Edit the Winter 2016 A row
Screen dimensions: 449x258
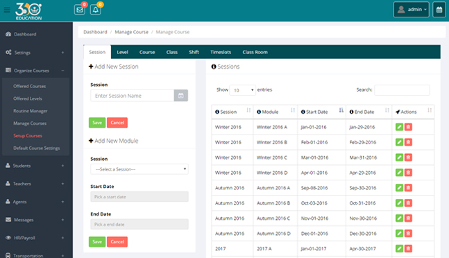pyautogui.click(x=399, y=127)
